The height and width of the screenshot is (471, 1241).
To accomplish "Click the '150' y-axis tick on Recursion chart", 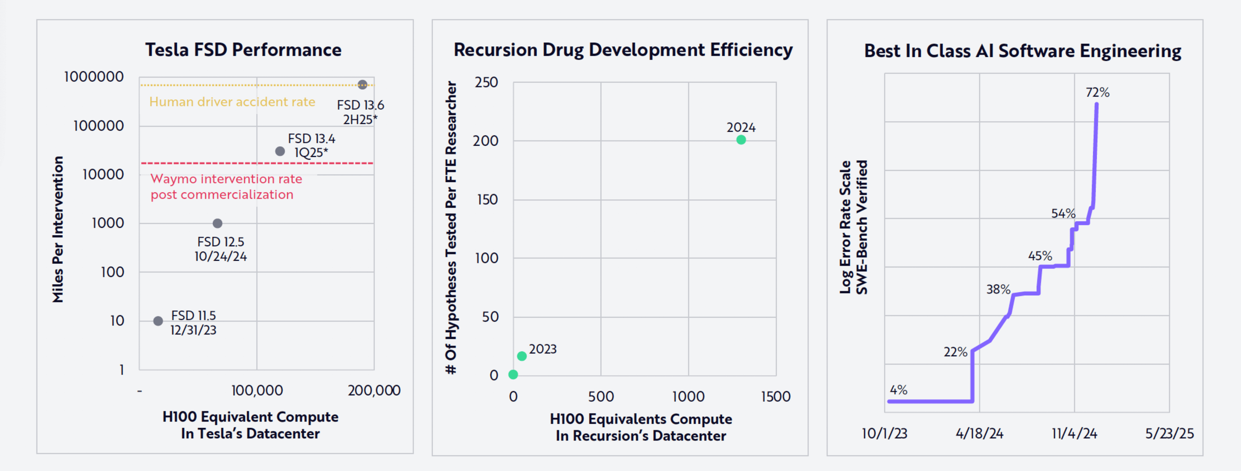I will 487,200.
